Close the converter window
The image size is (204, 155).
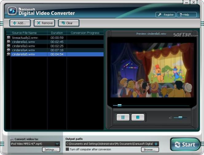(x=194, y=2)
